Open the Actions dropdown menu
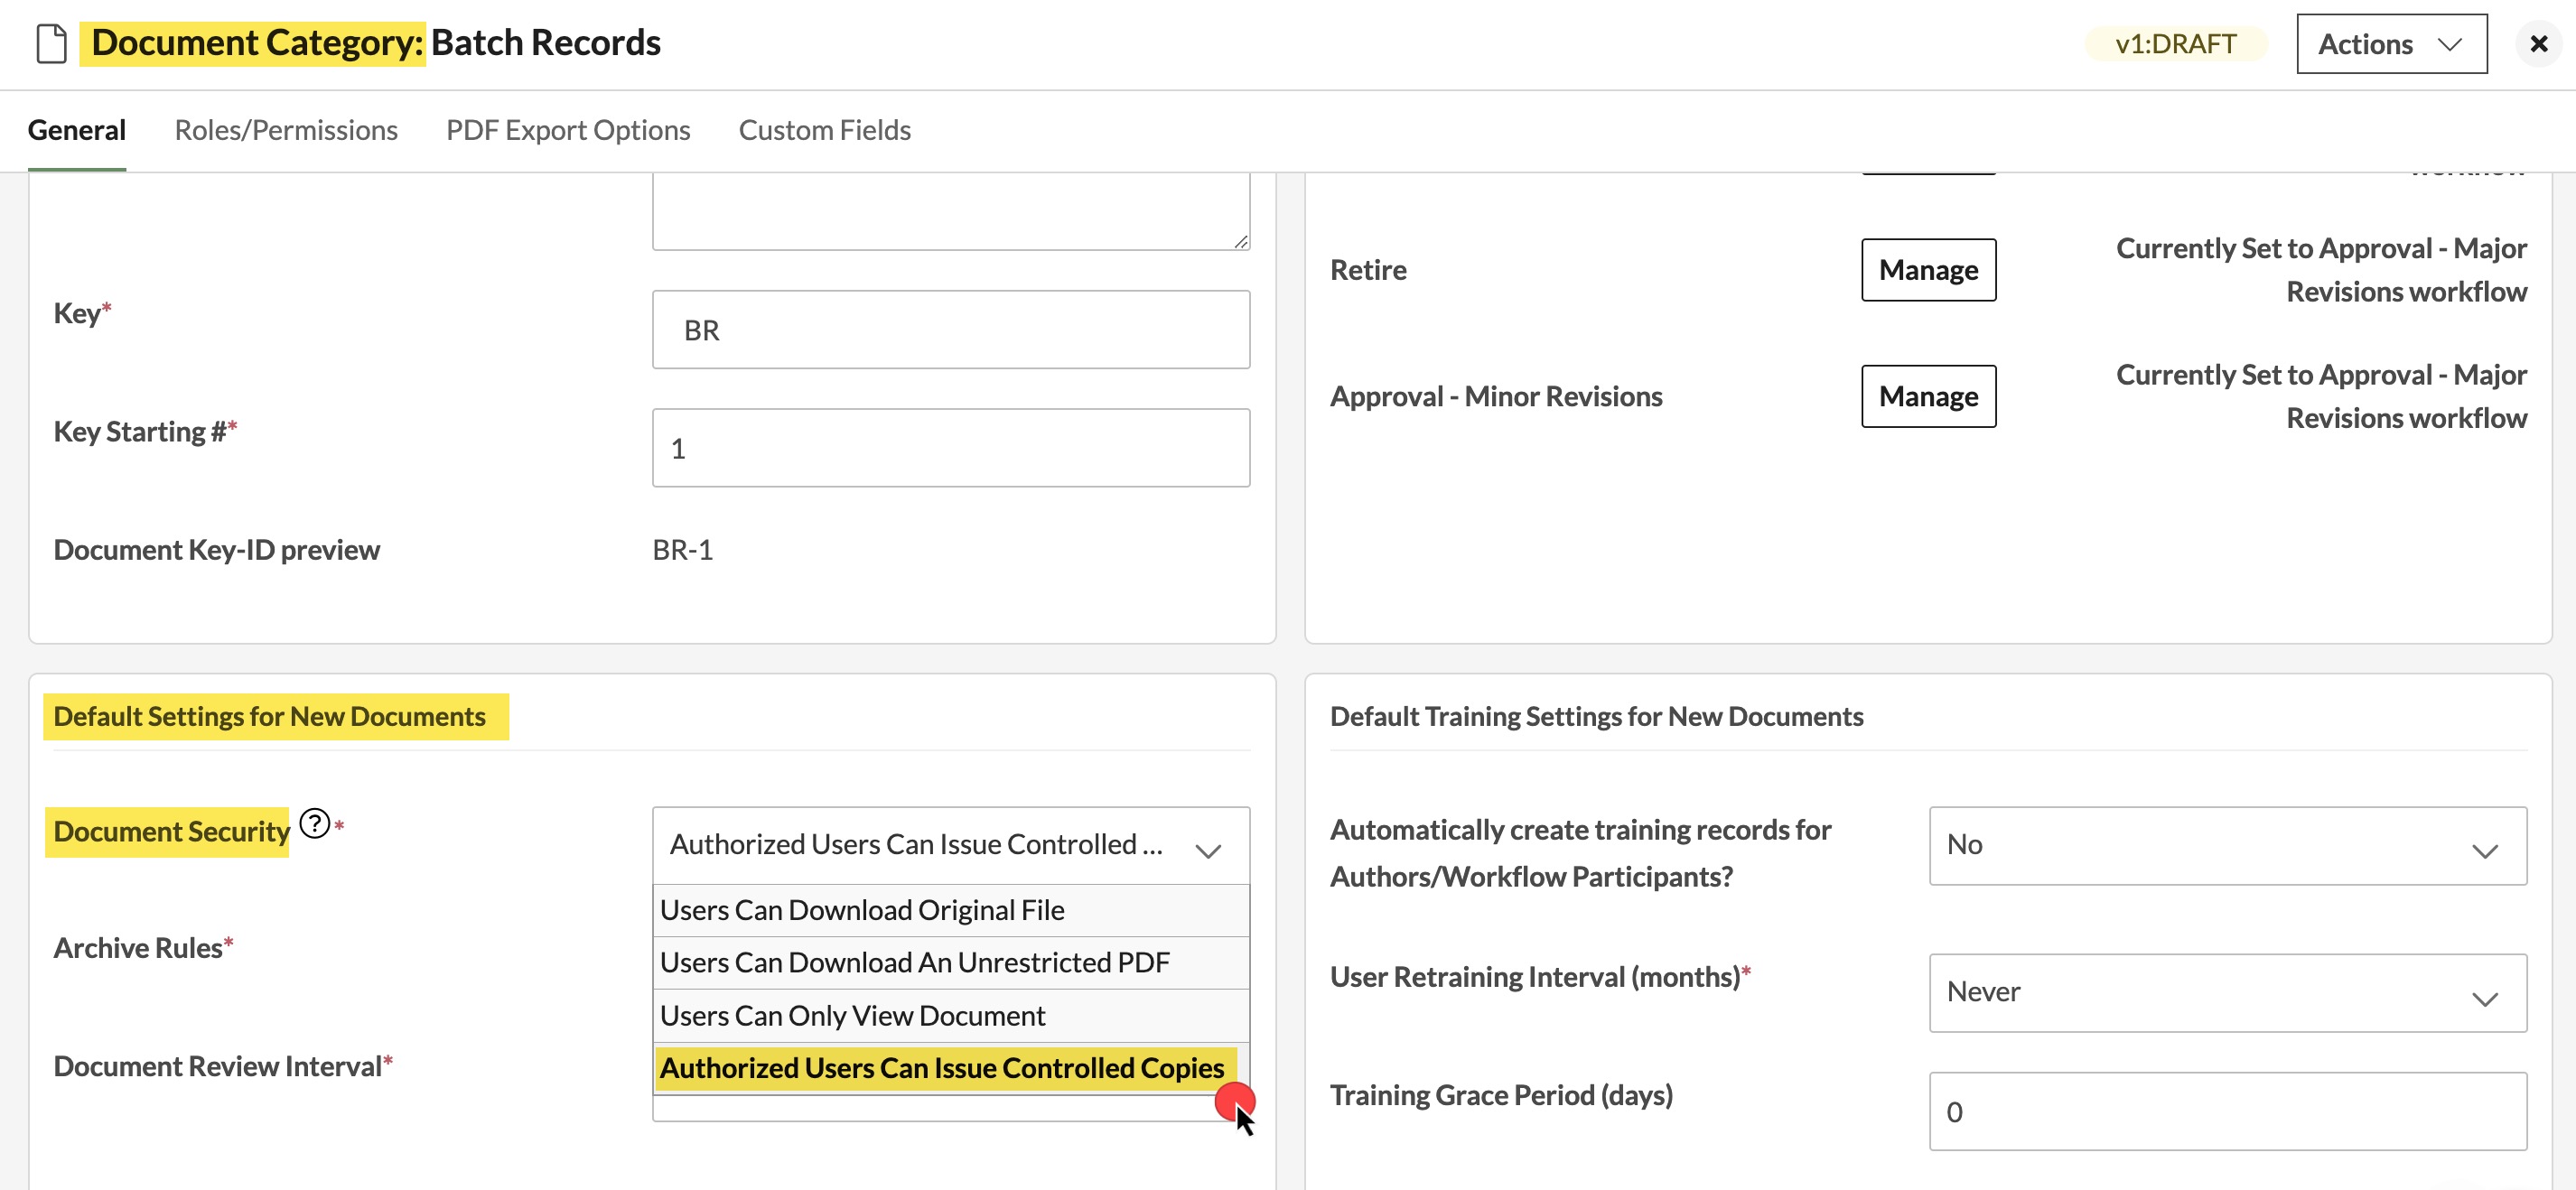Image resolution: width=2576 pixels, height=1190 pixels. pyautogui.click(x=2391, y=44)
